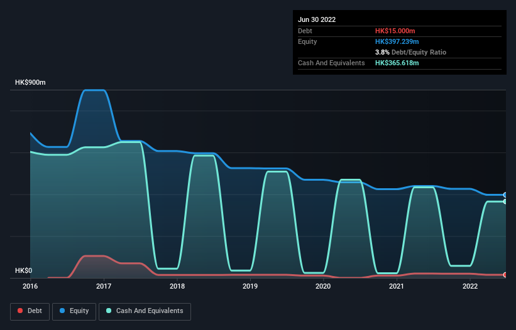
Task: Click the HK$0 y-axis label
Action: [24, 270]
